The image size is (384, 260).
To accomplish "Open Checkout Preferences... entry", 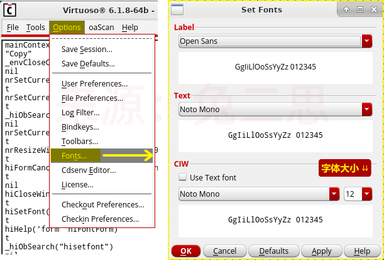I will click(x=102, y=205).
